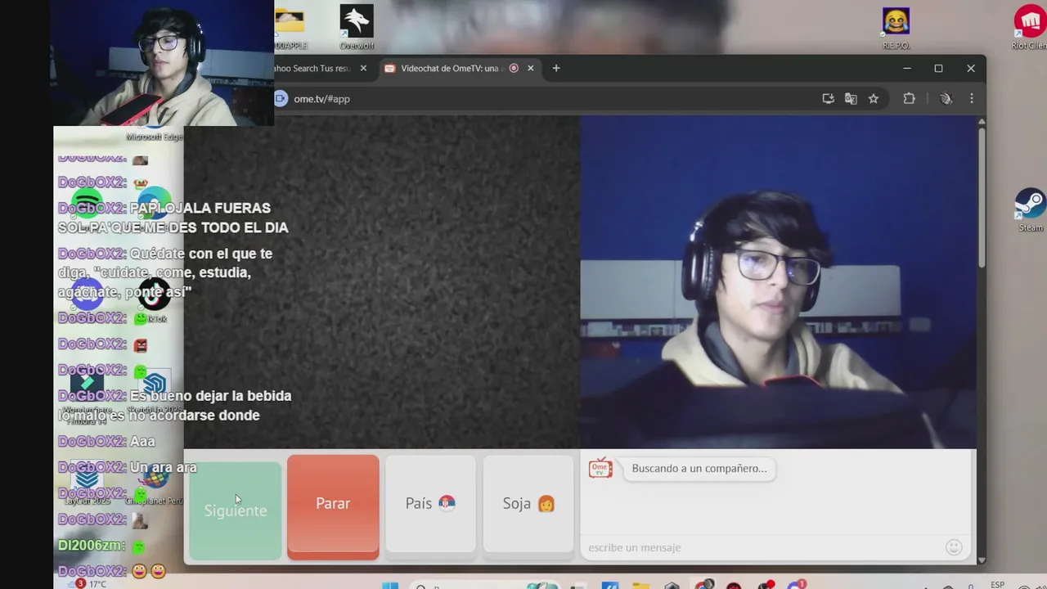The image size is (1047, 589).
Task: Open the Spotify desktop shortcut
Action: (88, 201)
